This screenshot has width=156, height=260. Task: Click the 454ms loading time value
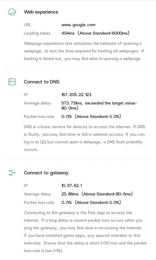pos(95,33)
